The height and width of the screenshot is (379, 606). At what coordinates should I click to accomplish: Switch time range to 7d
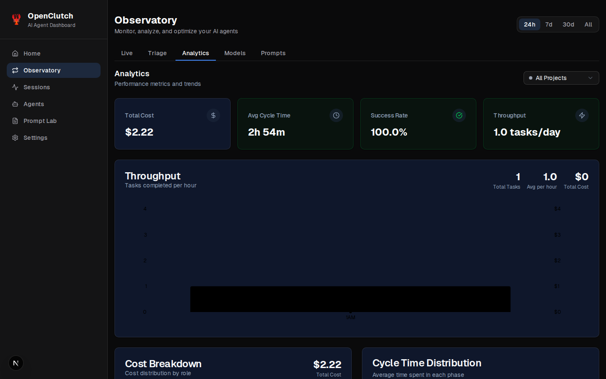549,24
